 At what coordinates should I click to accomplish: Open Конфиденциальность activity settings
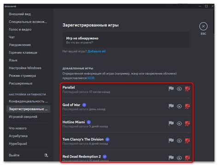(29, 101)
